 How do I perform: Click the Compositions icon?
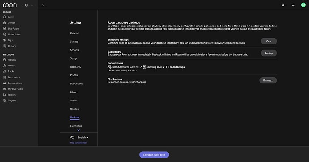click(4, 83)
